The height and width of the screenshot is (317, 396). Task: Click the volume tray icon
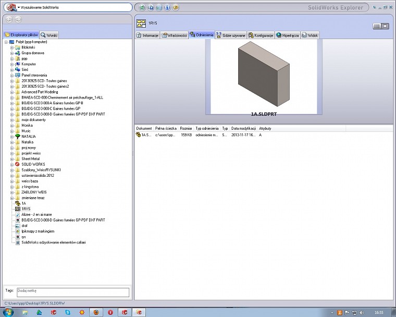(x=362, y=313)
